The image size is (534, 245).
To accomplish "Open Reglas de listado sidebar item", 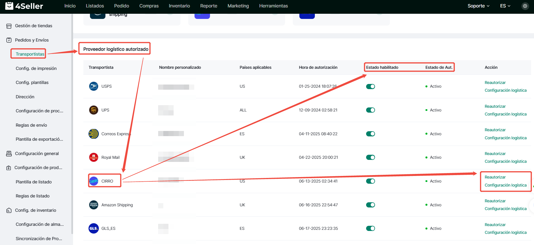I will (x=33, y=196).
